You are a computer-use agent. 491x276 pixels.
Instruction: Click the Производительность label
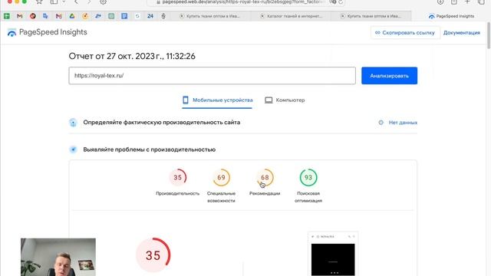click(177, 193)
